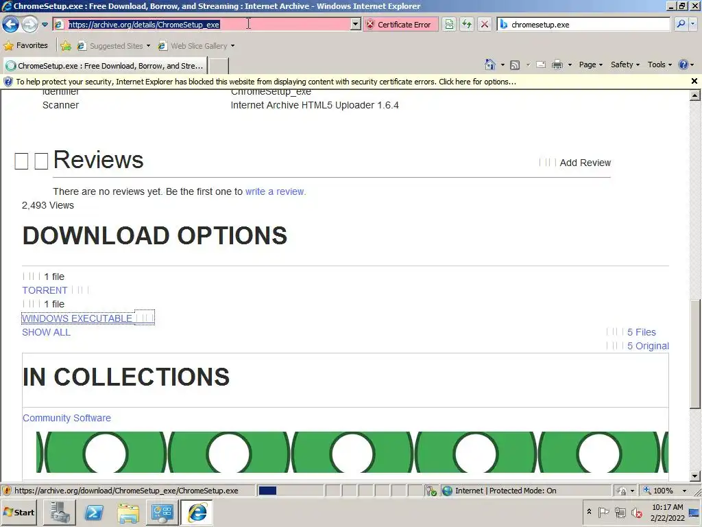Open the Community Software collection

point(66,418)
